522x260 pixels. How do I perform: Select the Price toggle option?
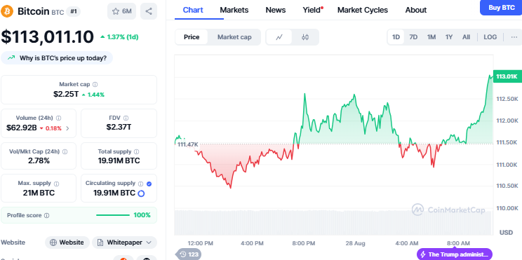coord(192,37)
